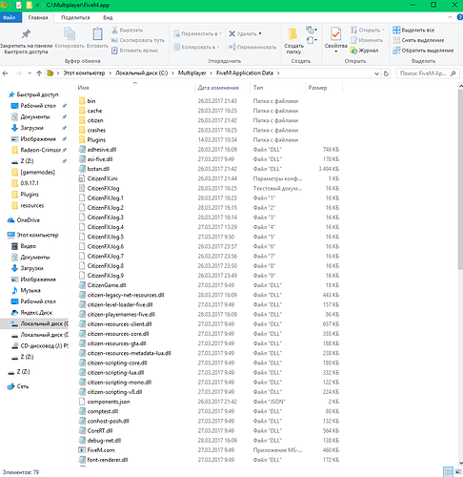Click the refresh icon beside address bar
Image resolution: width=463 pixels, height=477 pixels.
386,73
